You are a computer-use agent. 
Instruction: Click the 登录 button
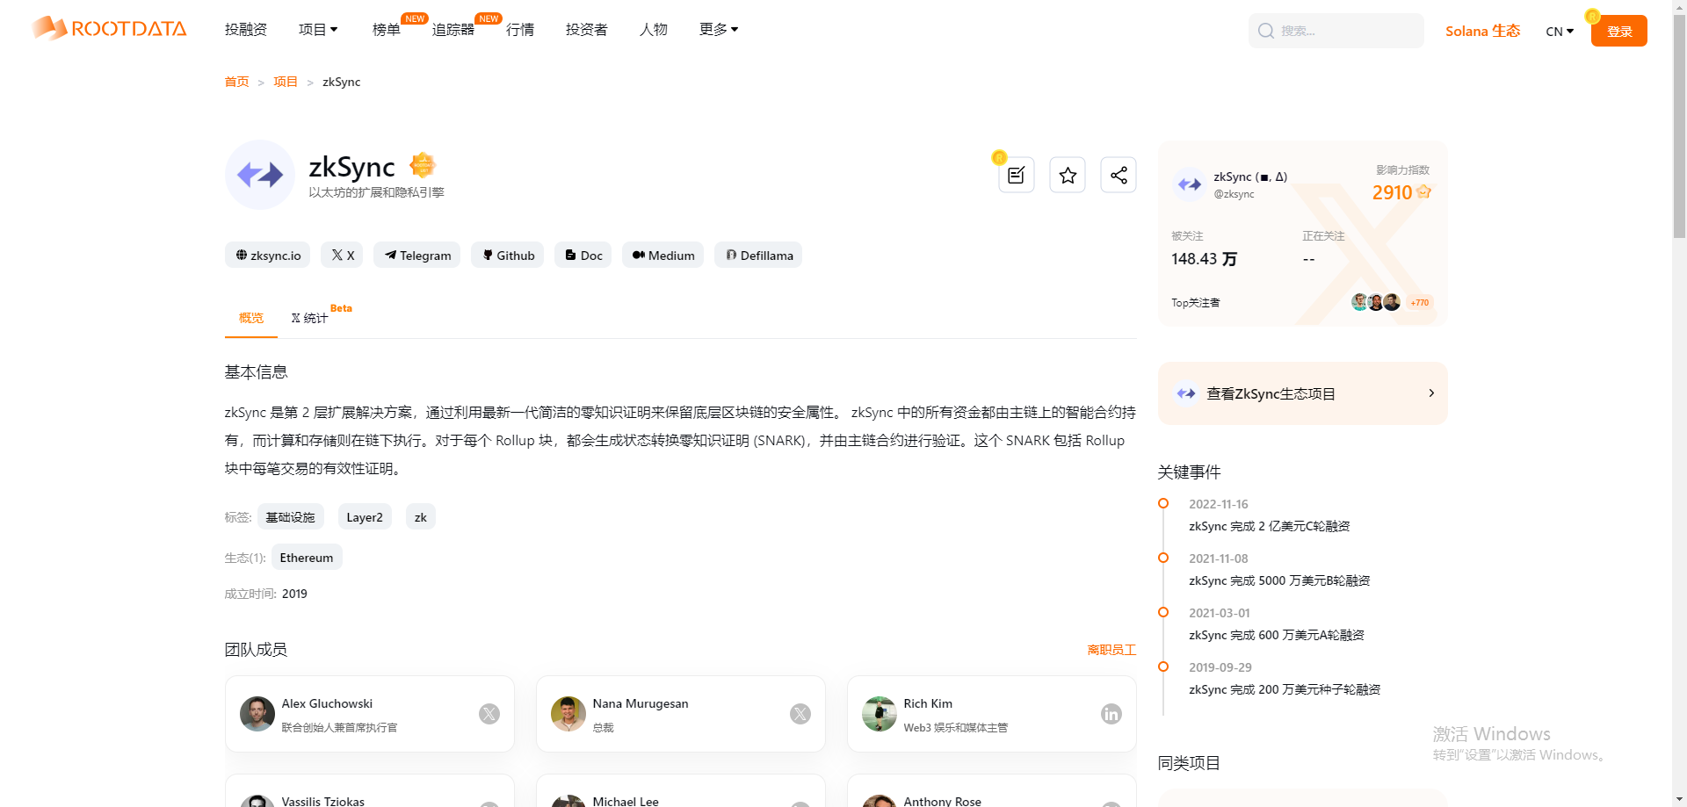coord(1618,31)
